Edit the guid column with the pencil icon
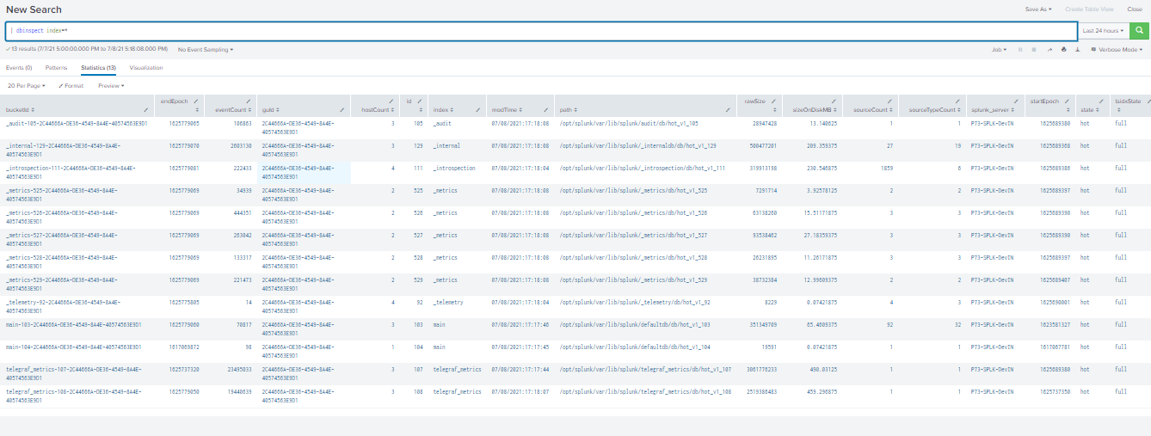1151x436 pixels. (342, 110)
